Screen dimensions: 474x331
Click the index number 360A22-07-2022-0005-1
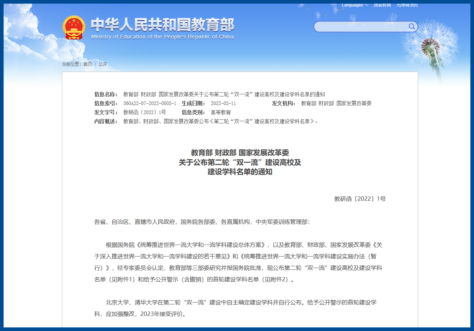click(150, 104)
